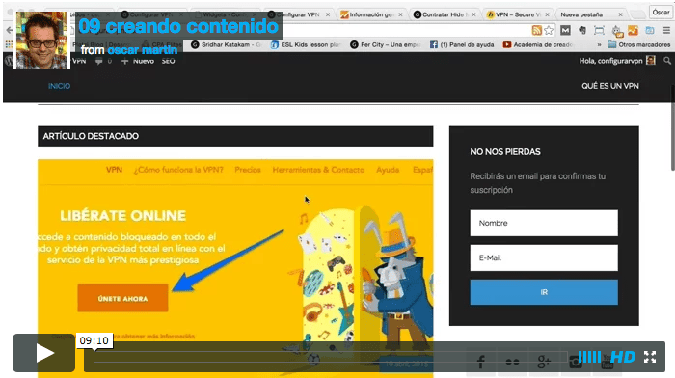Expand hidden bookmarks with the chevron
Screen dimensions: 675x378
point(599,44)
